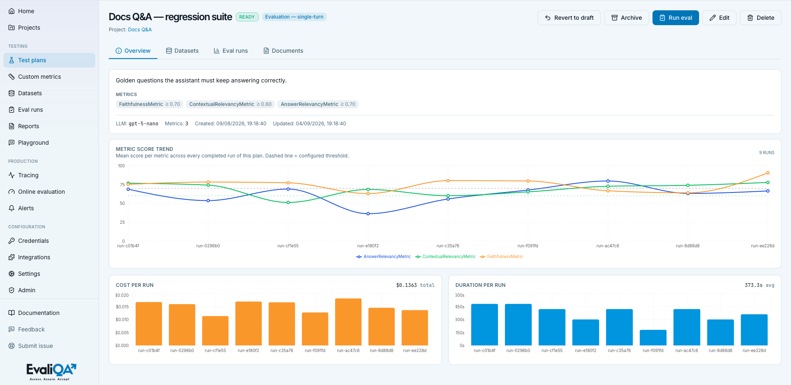Viewport: 791px width, 385px height.
Task: Click the Integrations puzzle icon
Action: (x=12, y=257)
